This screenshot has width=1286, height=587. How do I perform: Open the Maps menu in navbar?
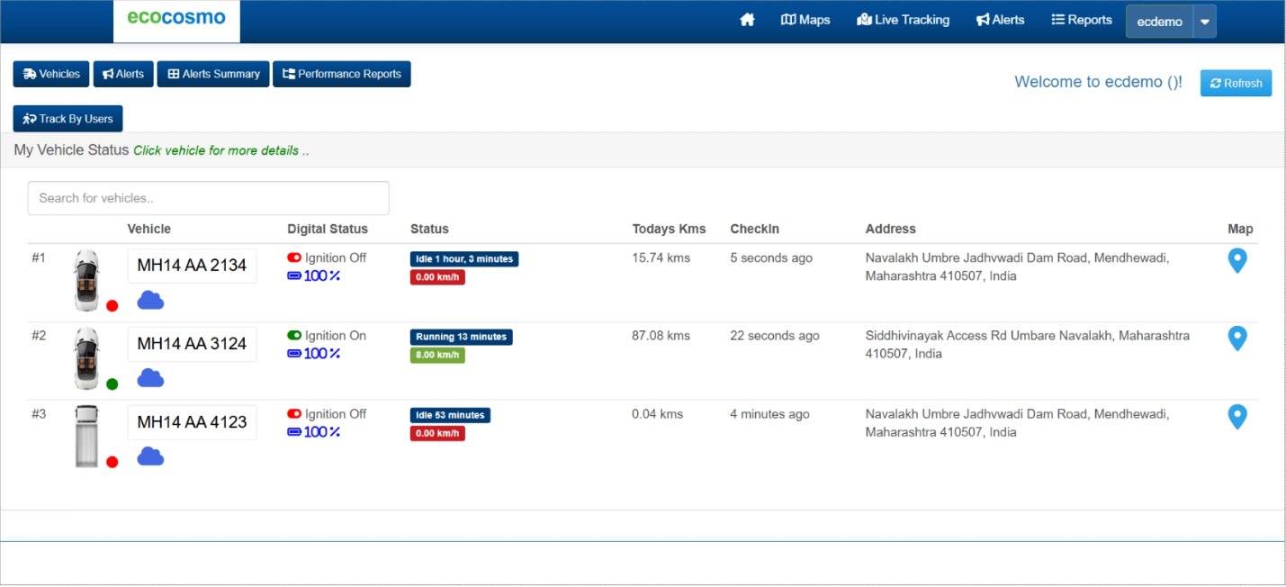[805, 20]
